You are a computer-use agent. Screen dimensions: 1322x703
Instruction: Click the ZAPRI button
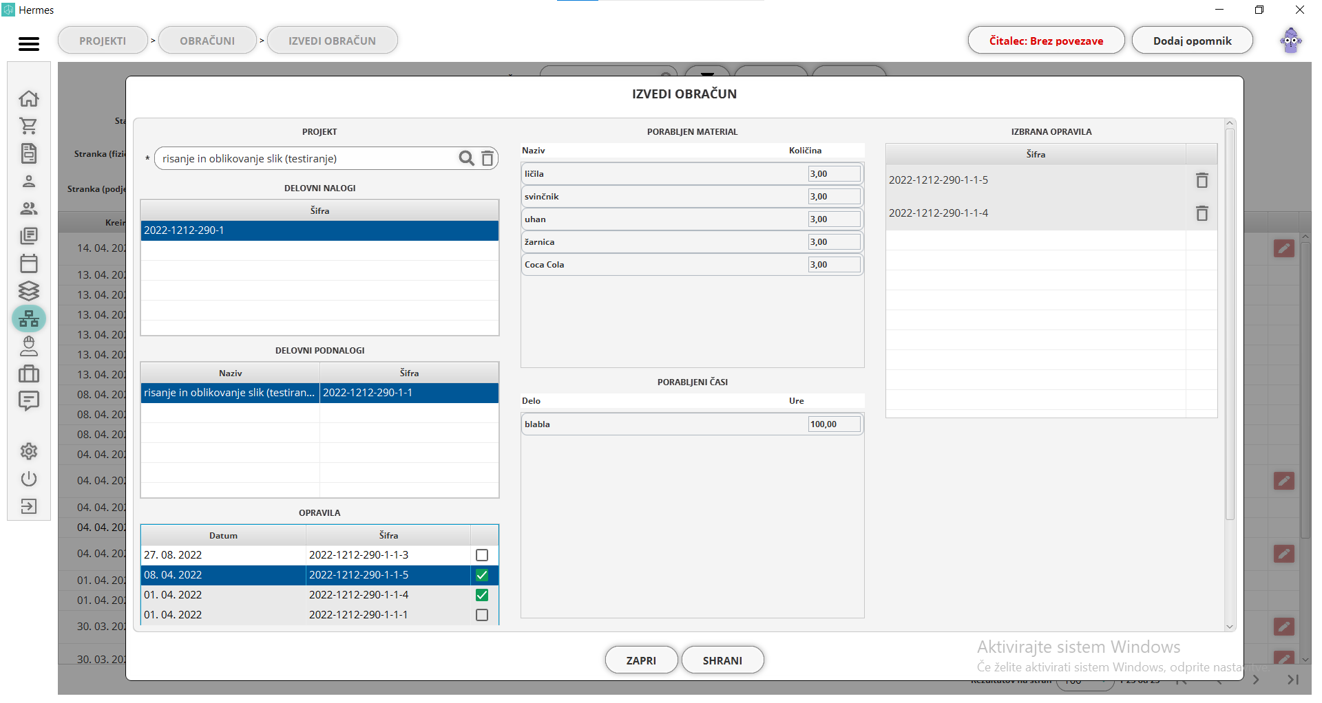(x=641, y=660)
